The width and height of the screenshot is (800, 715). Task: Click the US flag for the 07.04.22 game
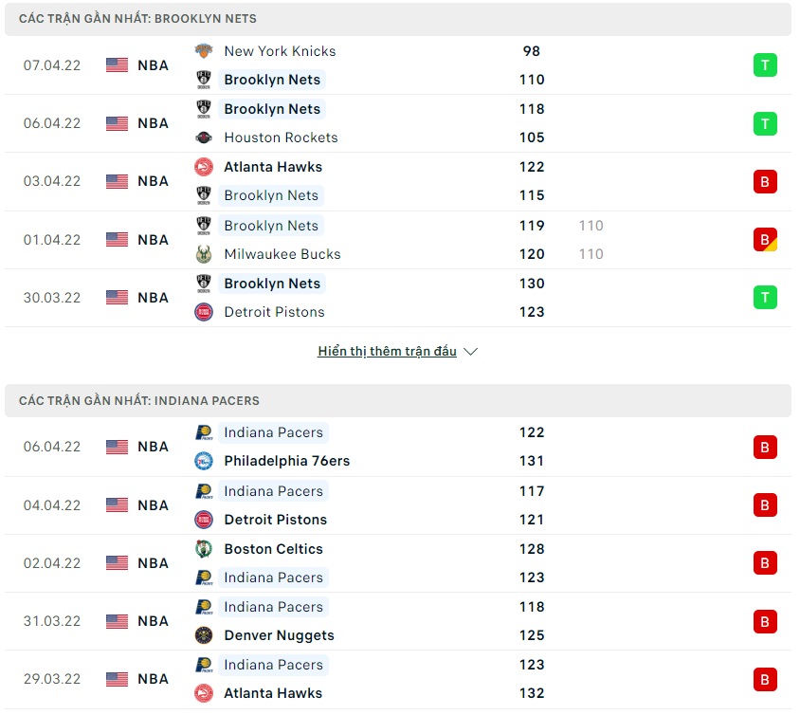[117, 65]
